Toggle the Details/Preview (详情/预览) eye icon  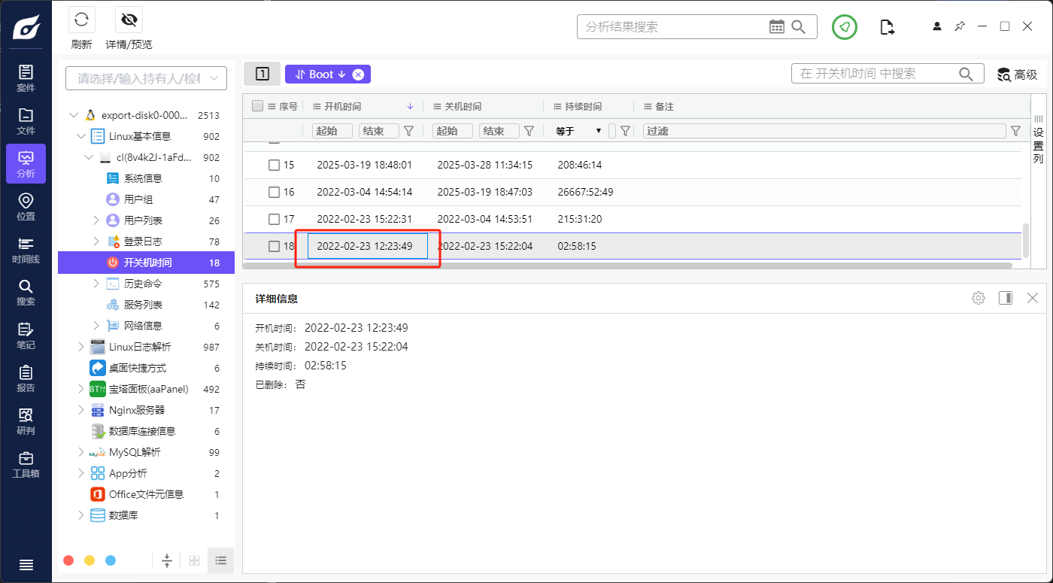pos(129,20)
